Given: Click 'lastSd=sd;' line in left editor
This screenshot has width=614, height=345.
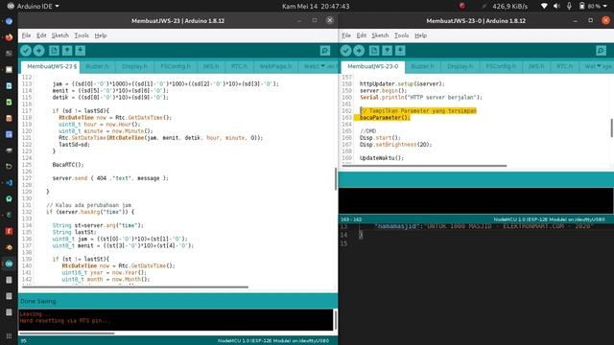Looking at the screenshot, I should click(x=74, y=145).
